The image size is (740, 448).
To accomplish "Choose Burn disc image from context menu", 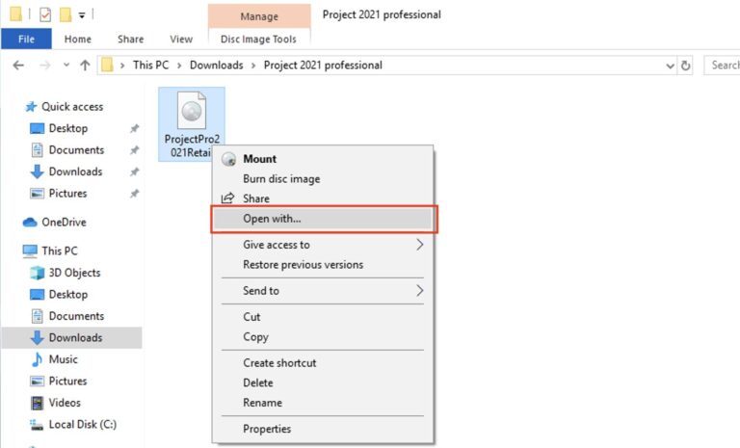I will [x=323, y=179].
